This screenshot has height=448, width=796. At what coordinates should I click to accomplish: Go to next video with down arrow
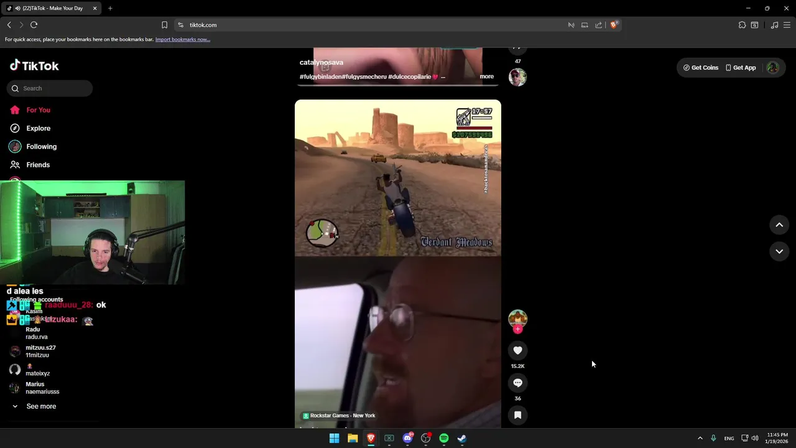[x=779, y=251]
